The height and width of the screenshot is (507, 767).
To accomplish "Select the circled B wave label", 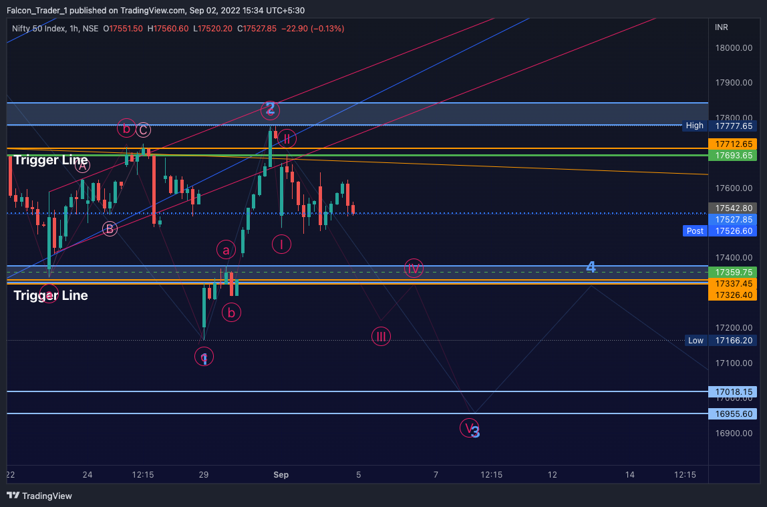I will (110, 229).
